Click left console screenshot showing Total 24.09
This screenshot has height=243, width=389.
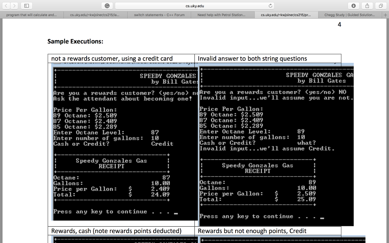coord(125,142)
